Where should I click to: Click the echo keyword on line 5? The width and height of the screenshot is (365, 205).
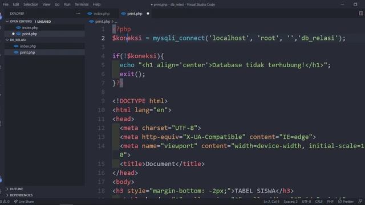pyautogui.click(x=127, y=65)
